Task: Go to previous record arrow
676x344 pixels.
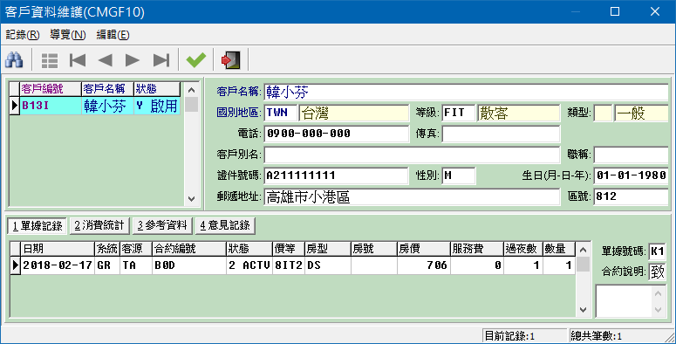Action: point(106,60)
